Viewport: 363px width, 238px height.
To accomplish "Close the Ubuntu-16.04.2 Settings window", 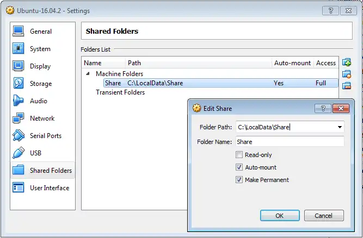I will tap(348, 11).
